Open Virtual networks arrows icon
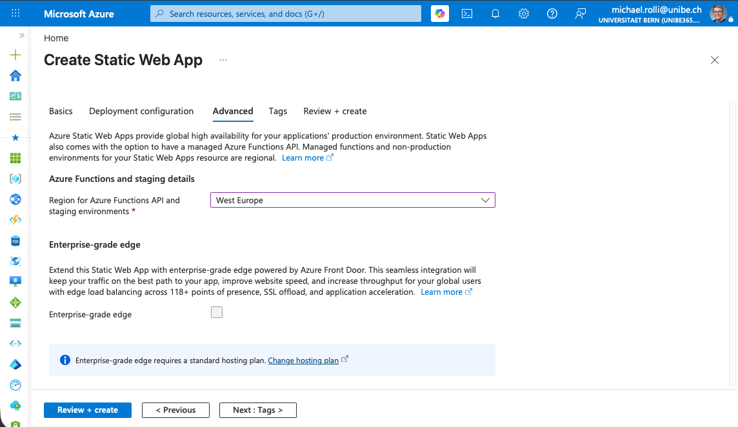This screenshot has height=427, width=738. (x=15, y=344)
